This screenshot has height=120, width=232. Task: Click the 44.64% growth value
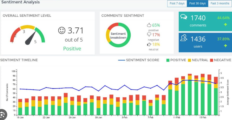(x=223, y=18)
